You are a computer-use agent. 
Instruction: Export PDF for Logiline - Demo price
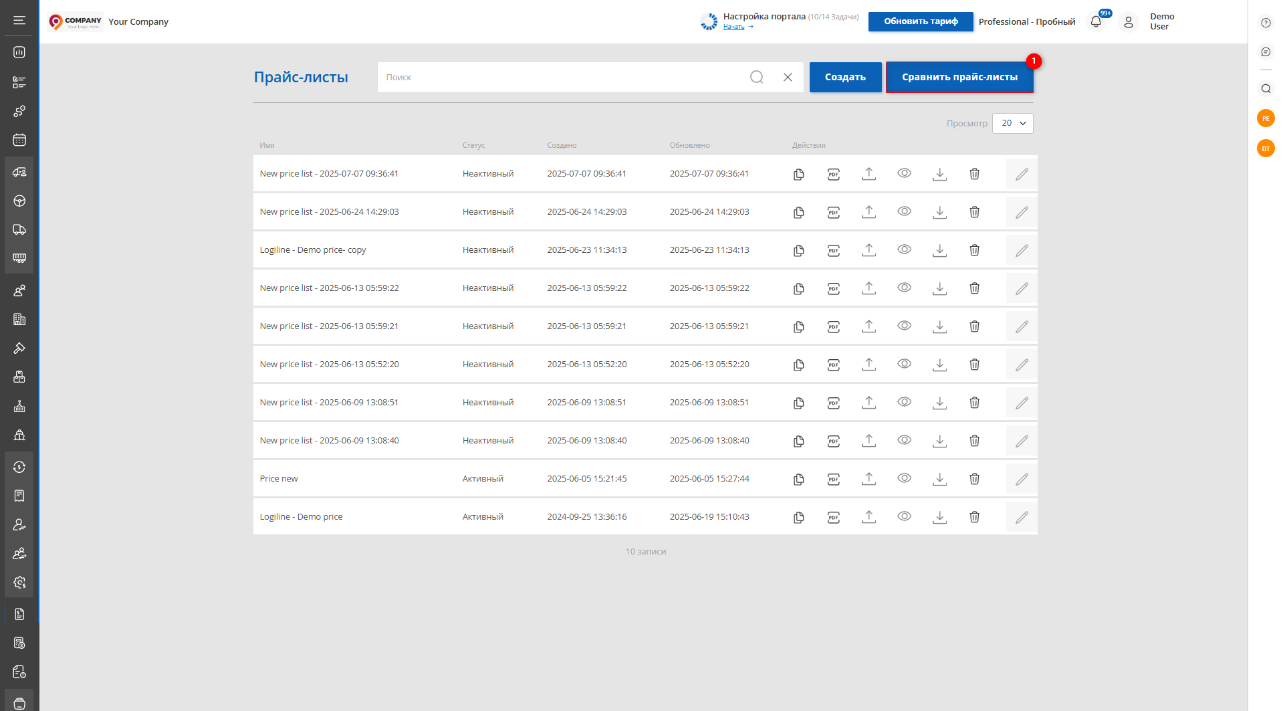(x=833, y=517)
